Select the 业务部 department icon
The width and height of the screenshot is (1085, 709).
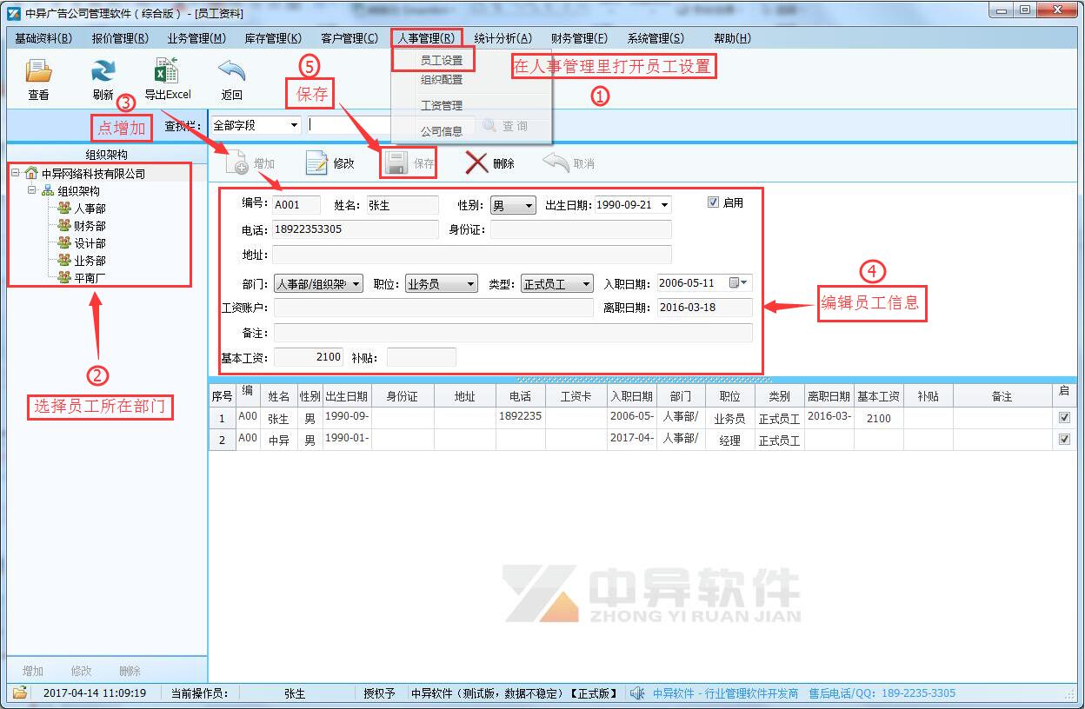(63, 261)
